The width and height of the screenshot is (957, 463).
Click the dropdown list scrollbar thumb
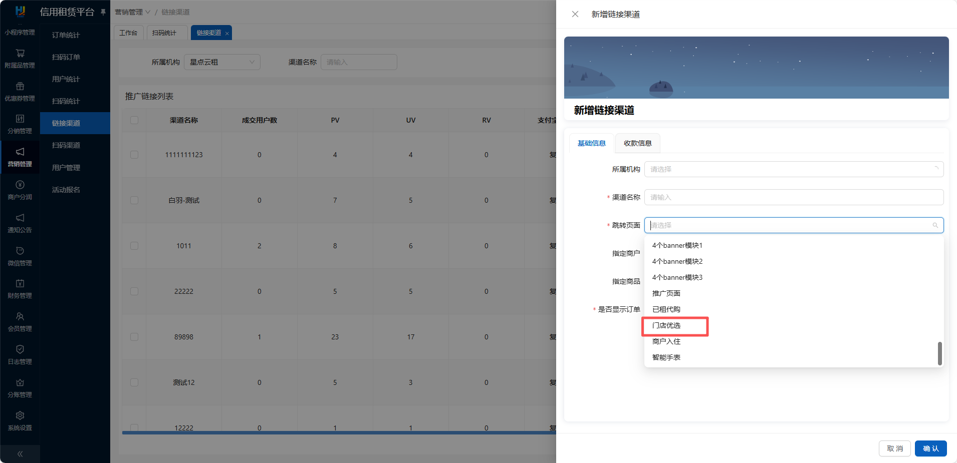(x=939, y=353)
